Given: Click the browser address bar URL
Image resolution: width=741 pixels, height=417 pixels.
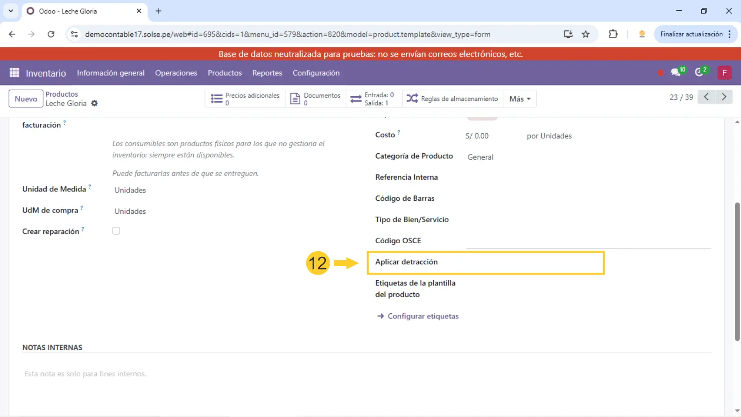Looking at the screenshot, I should [x=288, y=34].
